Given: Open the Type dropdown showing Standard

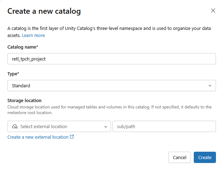Looking at the screenshot, I should click(111, 86).
